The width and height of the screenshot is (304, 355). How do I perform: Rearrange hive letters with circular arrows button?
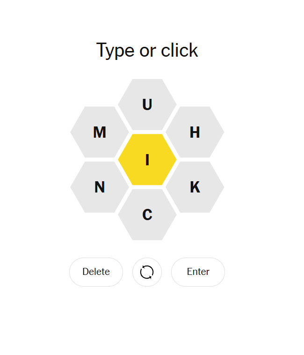pyautogui.click(x=147, y=272)
